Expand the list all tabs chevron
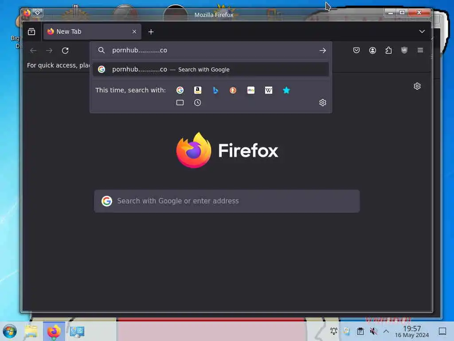Screen dimensions: 454x341 pyautogui.click(x=422, y=32)
